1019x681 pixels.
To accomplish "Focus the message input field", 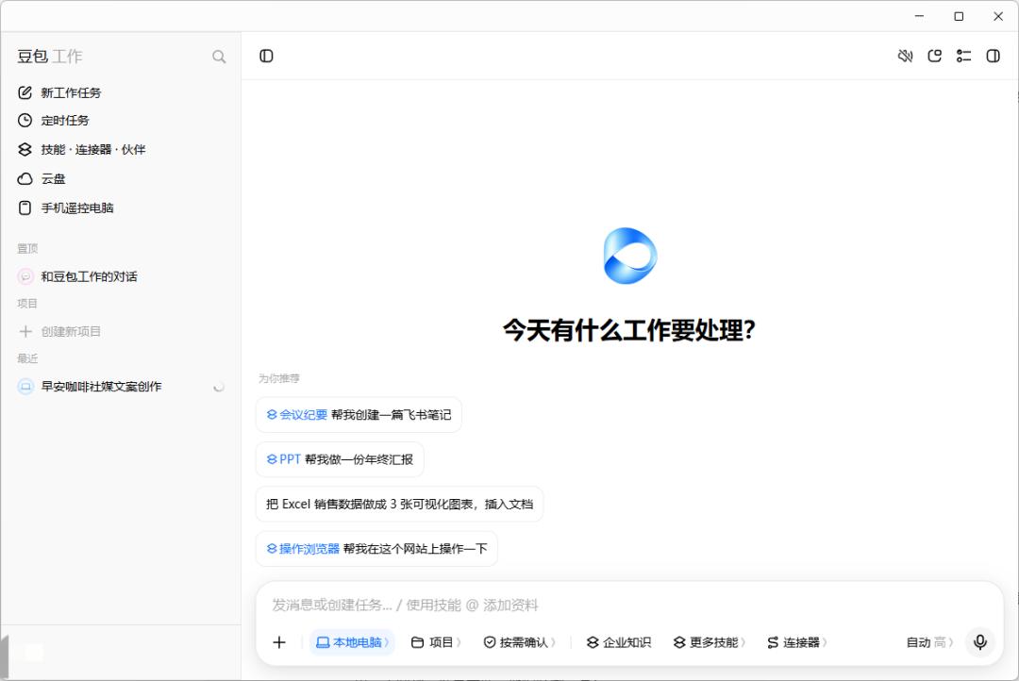I will (x=629, y=606).
